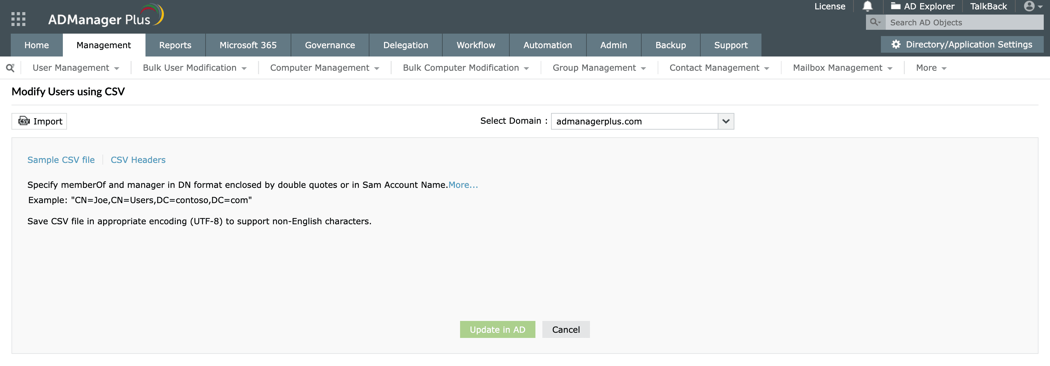Open the user account profile menu
This screenshot has width=1050, height=366.
click(x=1033, y=6)
